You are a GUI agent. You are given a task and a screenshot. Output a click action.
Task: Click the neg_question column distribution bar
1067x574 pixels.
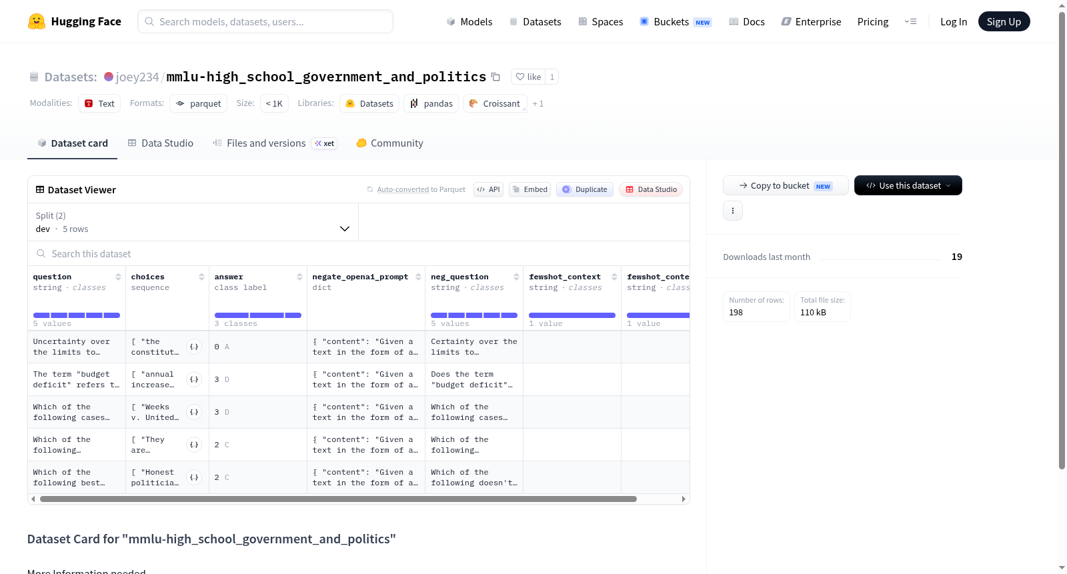point(474,315)
